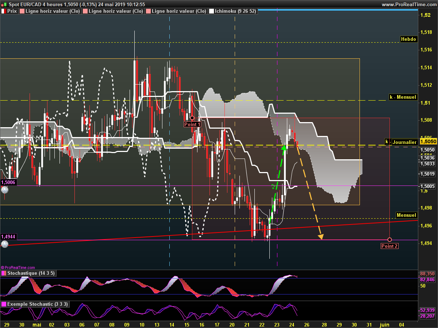Select the Point 2 marker label
The image size is (438, 328).
(389, 246)
